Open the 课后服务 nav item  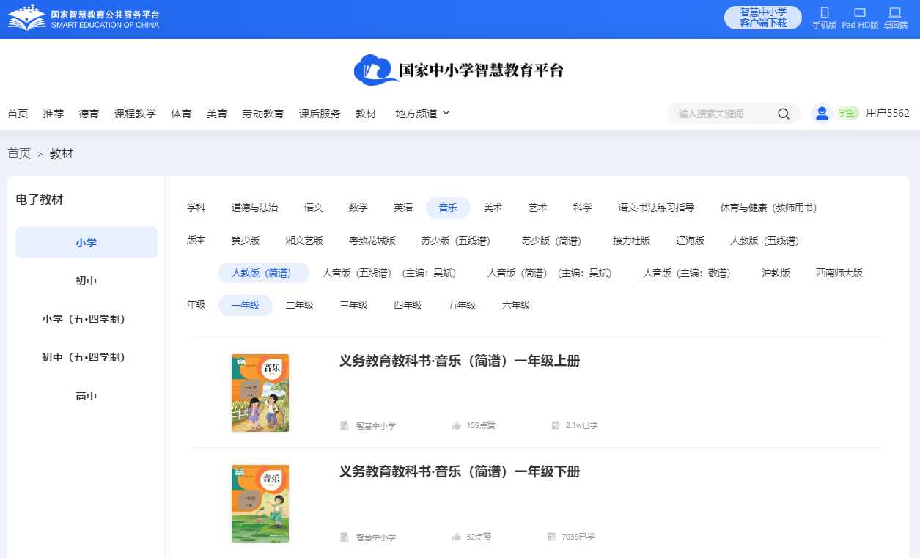(320, 114)
